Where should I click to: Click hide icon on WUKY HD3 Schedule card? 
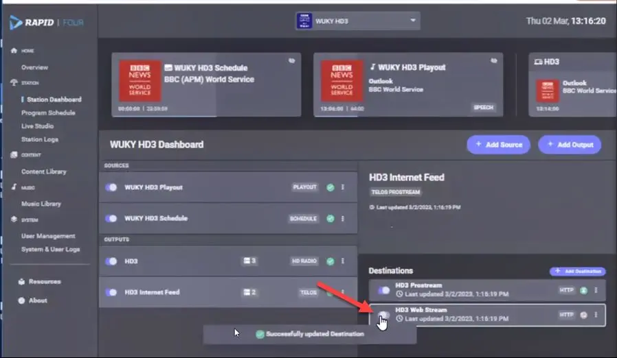(x=291, y=60)
